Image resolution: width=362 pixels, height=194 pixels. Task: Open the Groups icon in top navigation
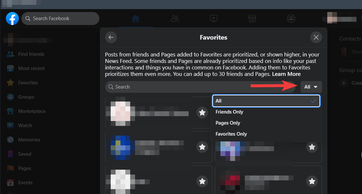[291, 18]
